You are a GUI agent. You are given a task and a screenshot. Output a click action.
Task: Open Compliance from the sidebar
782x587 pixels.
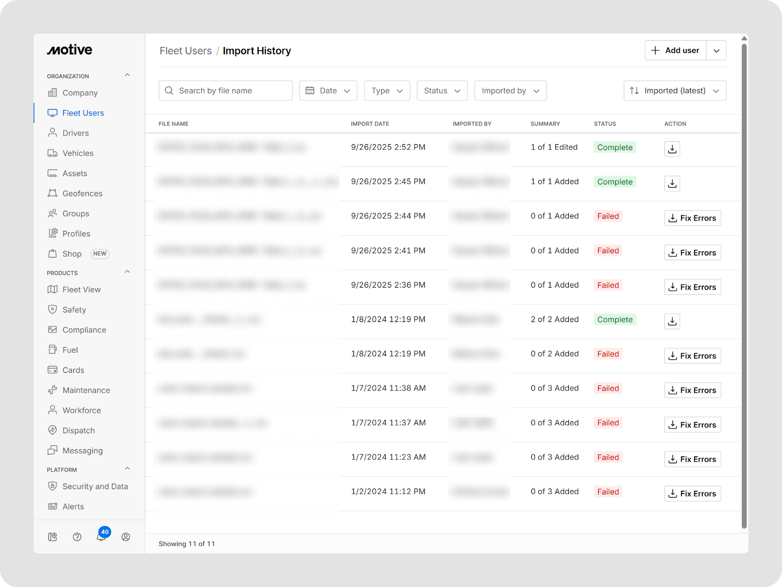pos(84,330)
